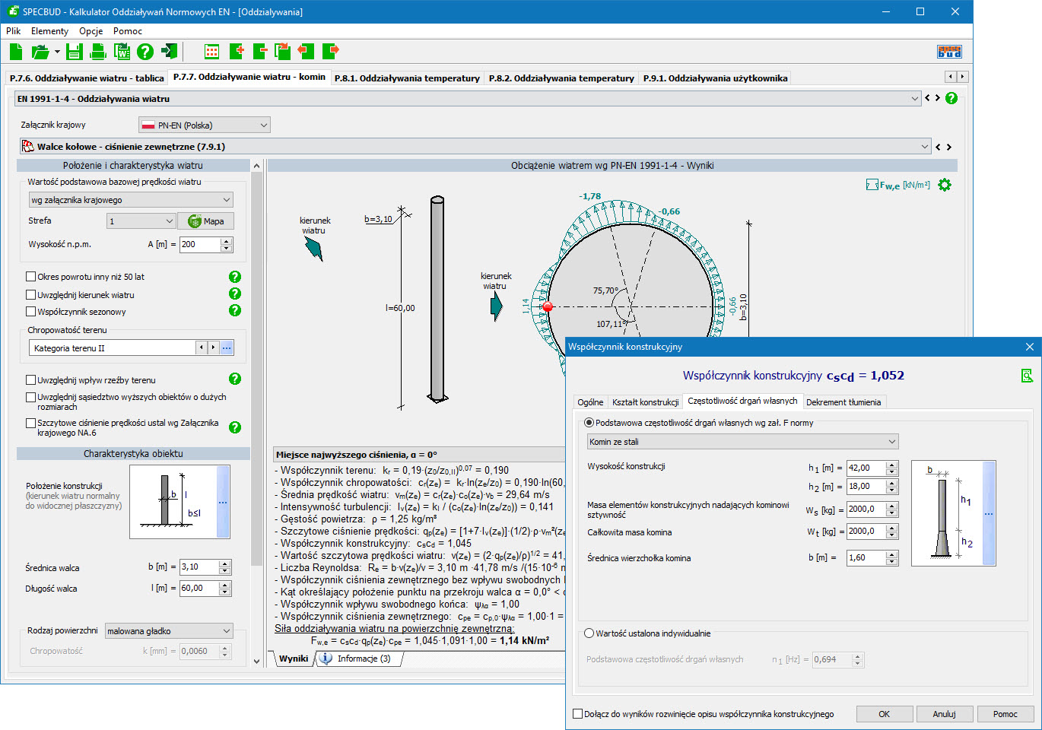Click the new document icon in toolbar
This screenshot has width=1042, height=730.
point(16,52)
